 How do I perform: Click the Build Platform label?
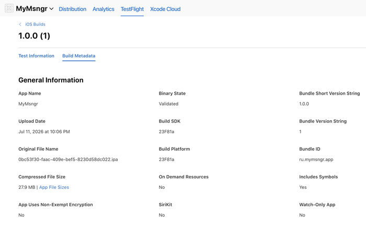click(174, 149)
